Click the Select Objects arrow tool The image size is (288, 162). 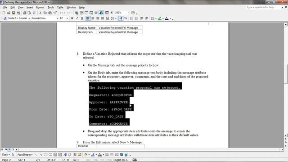coord(13,155)
